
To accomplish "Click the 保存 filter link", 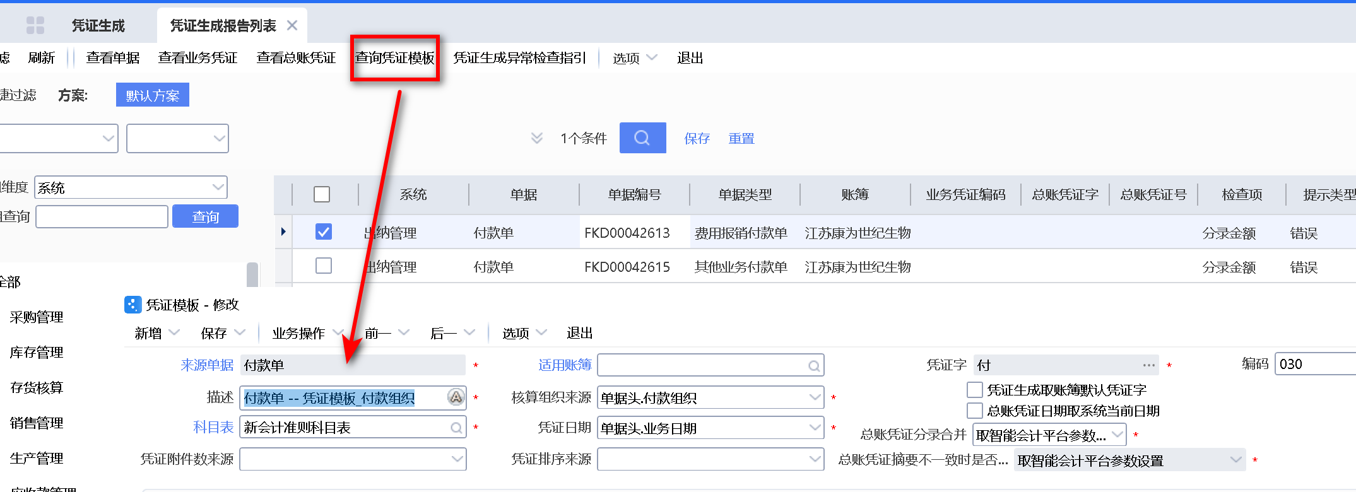I will coord(697,138).
